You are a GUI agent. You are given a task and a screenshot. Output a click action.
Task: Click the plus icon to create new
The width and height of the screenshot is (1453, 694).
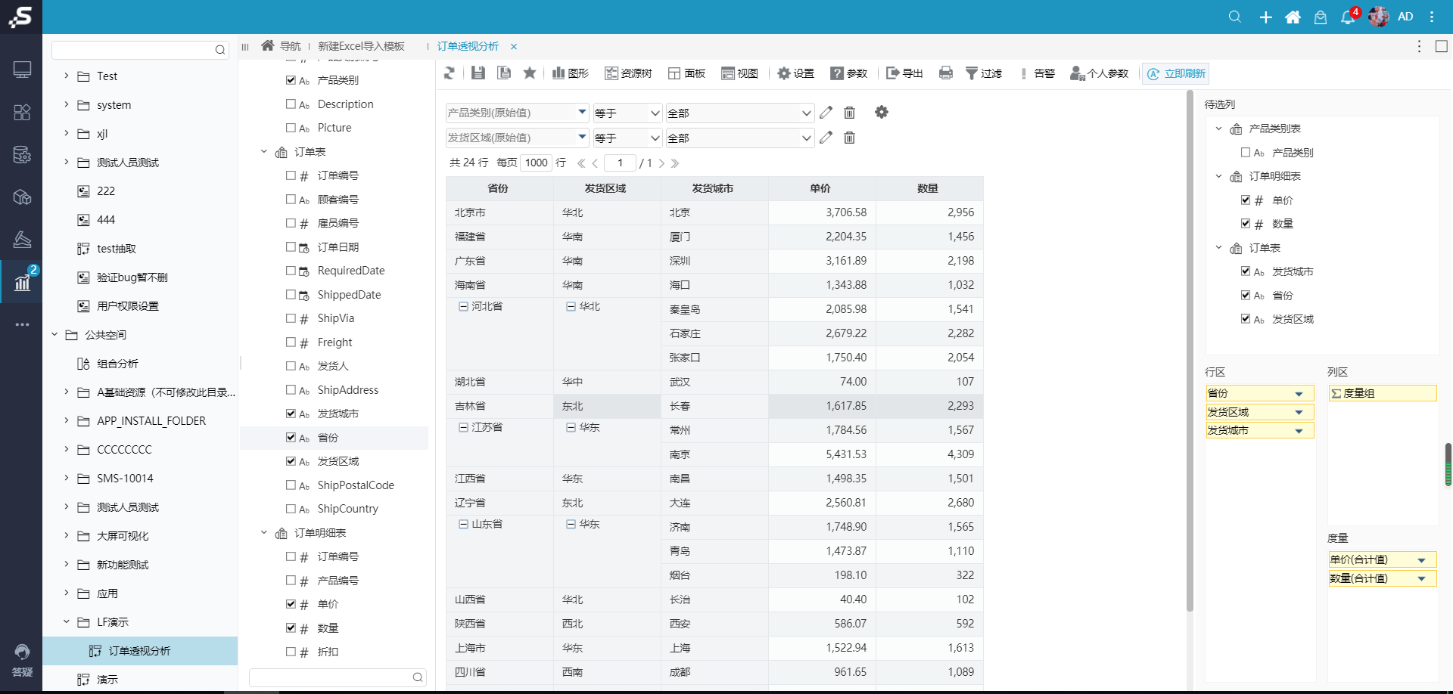point(1265,17)
